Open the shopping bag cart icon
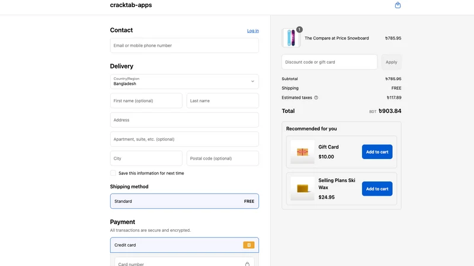Image resolution: width=474 pixels, height=266 pixels. pyautogui.click(x=398, y=5)
